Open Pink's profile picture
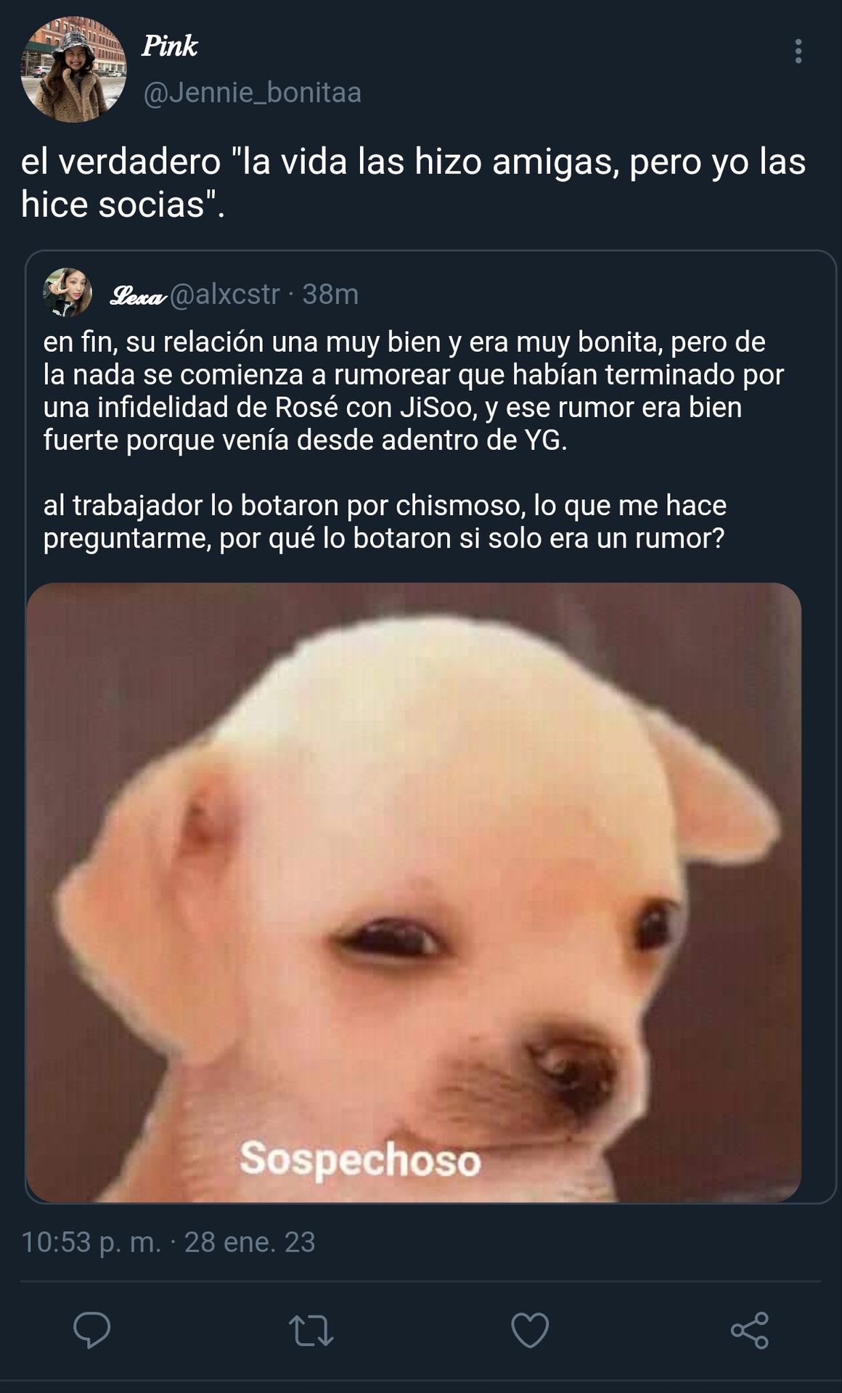Screen dimensions: 842x1393 73,70
